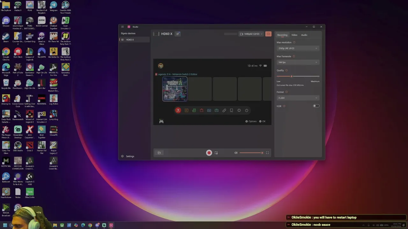Select the RODE Central desktop shortcut

42,22
